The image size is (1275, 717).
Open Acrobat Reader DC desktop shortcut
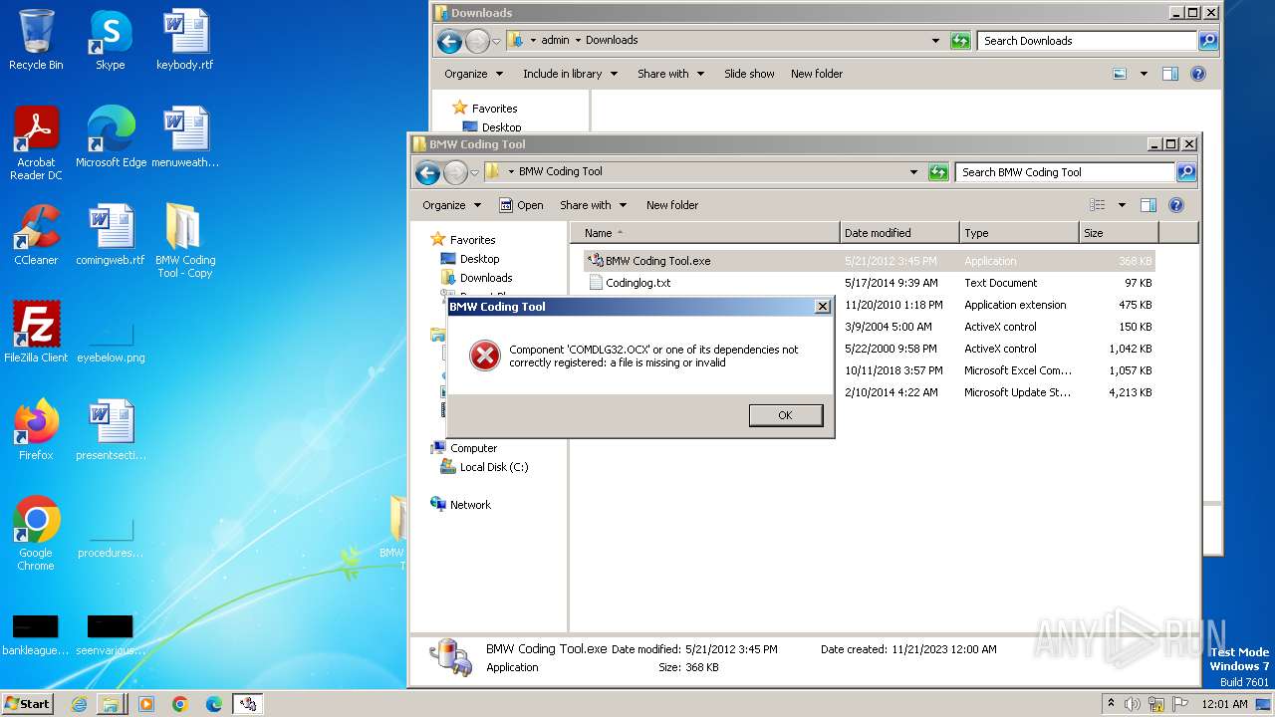36,143
